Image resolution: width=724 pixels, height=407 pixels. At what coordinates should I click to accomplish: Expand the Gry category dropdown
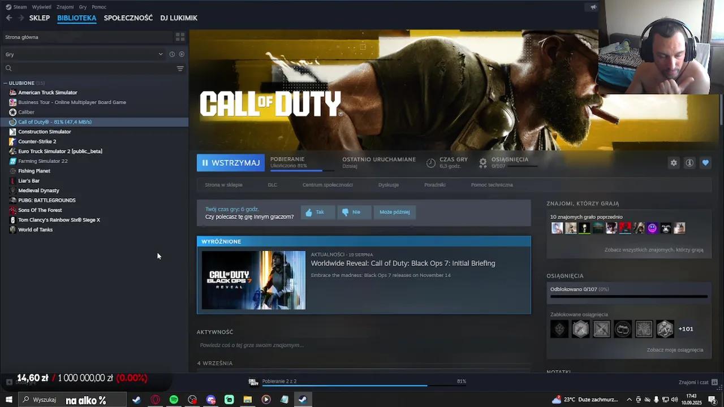84,54
